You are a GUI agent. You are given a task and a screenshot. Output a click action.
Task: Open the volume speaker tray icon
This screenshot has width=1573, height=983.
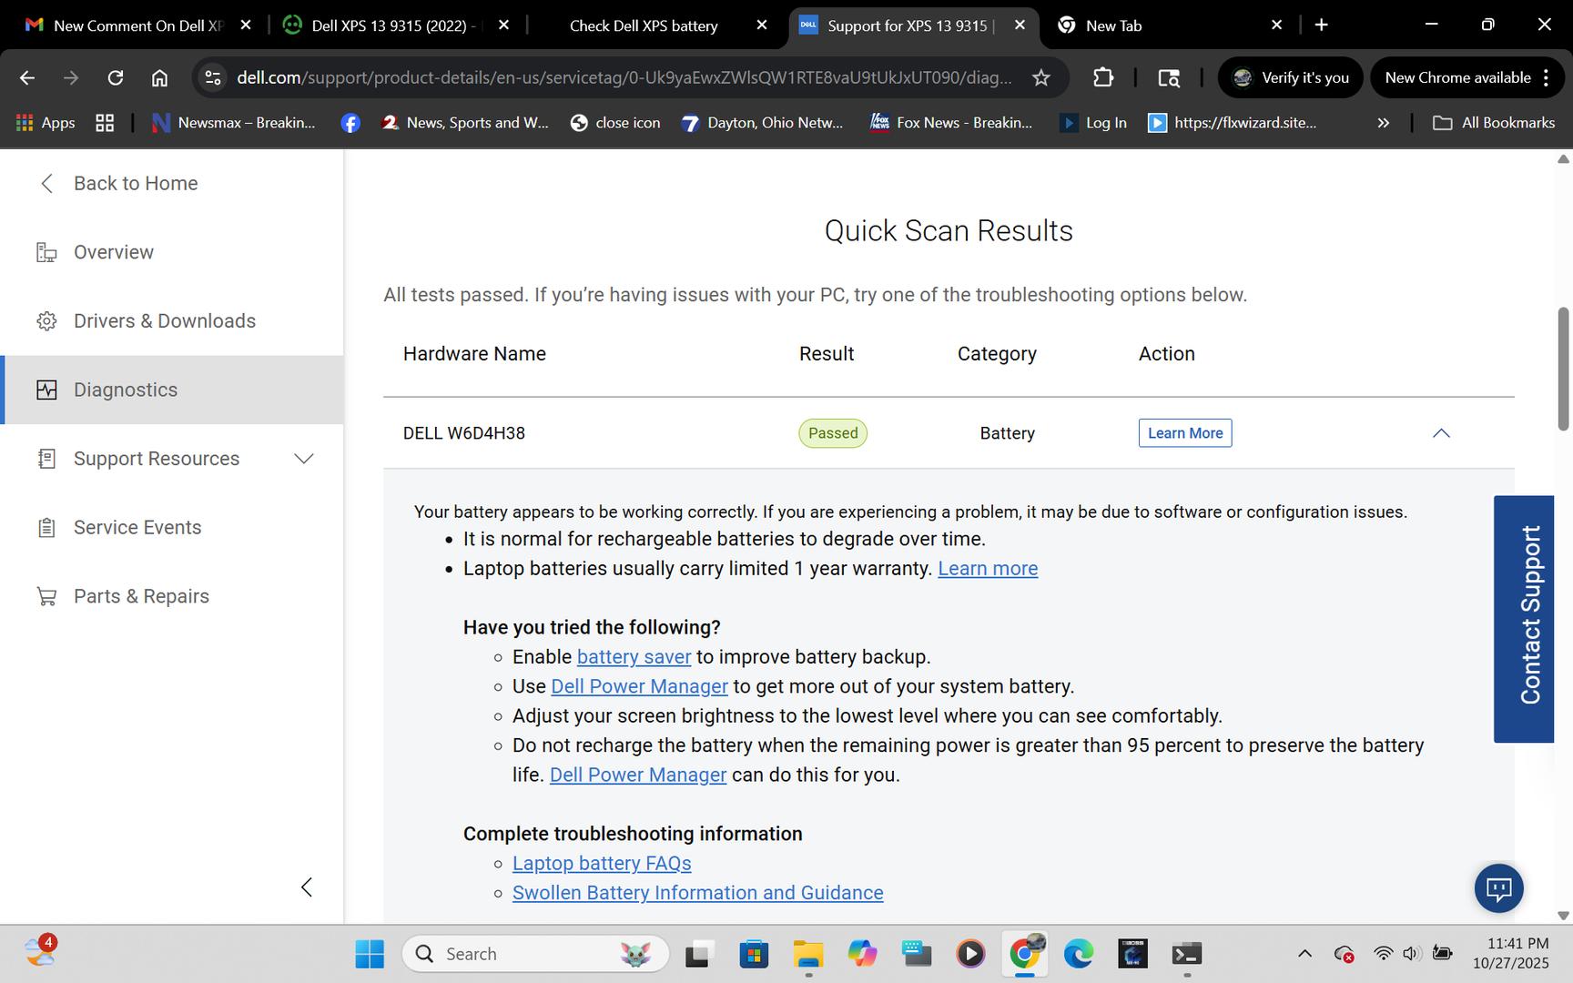pyautogui.click(x=1412, y=954)
